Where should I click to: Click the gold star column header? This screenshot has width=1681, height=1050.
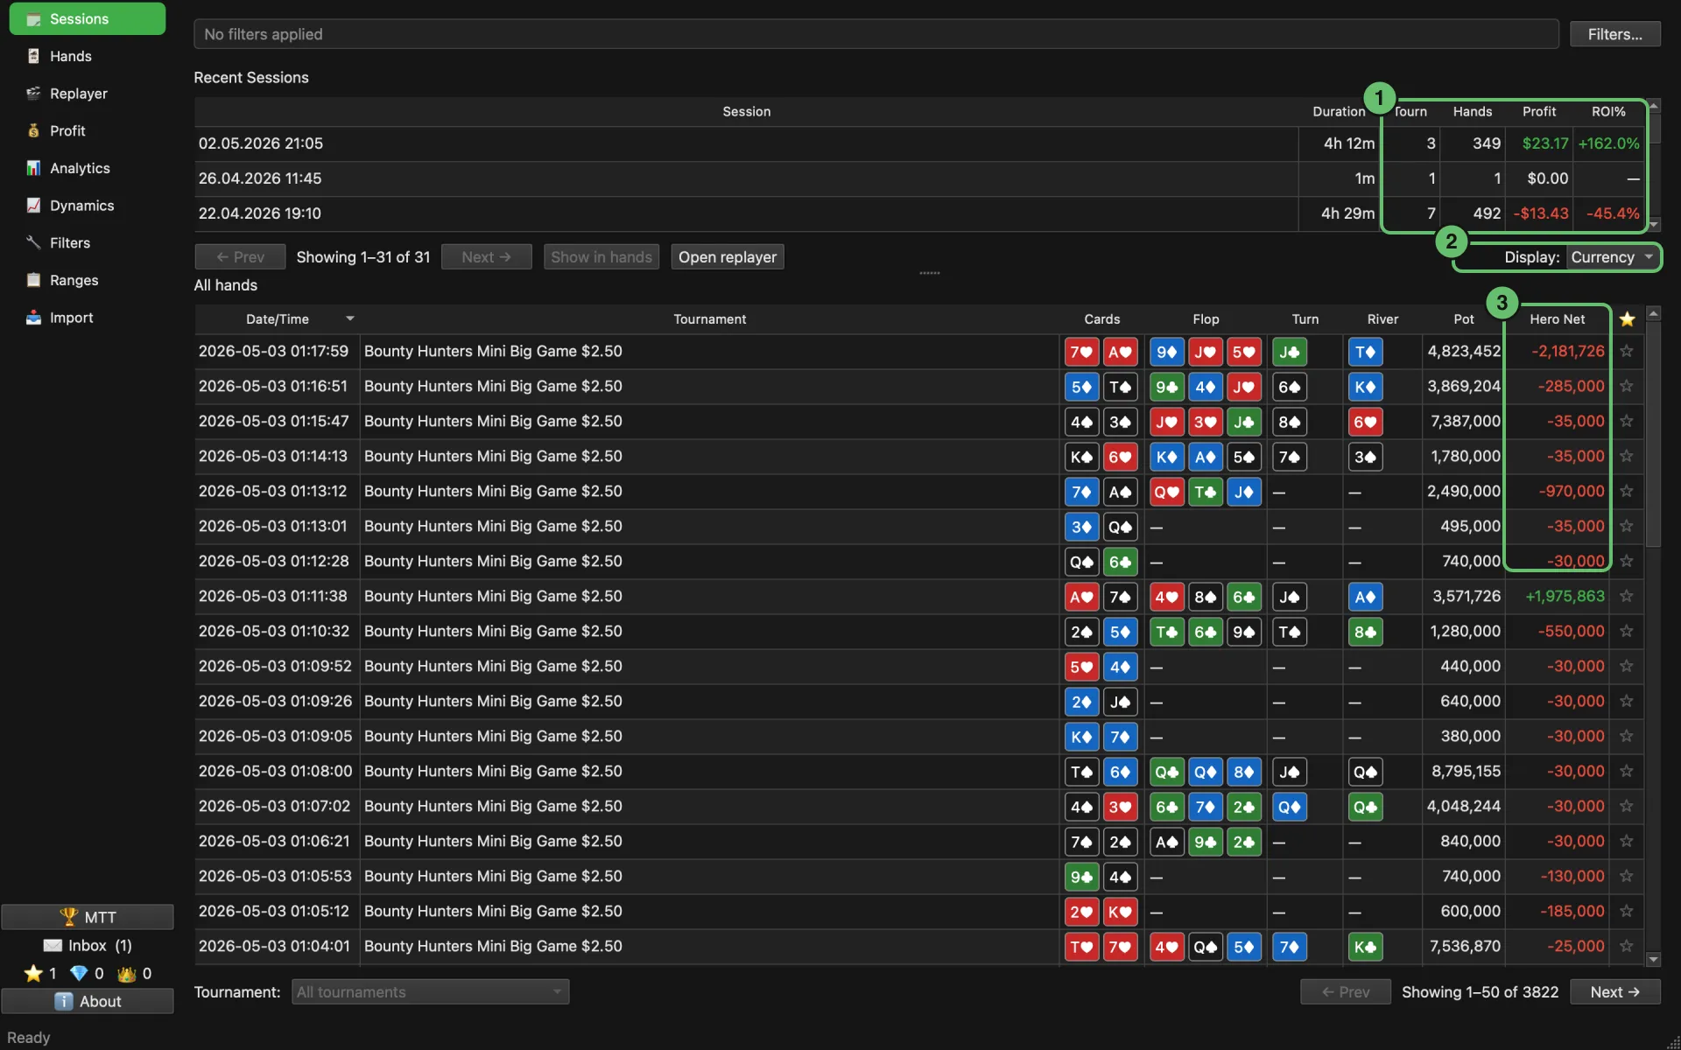(1627, 319)
